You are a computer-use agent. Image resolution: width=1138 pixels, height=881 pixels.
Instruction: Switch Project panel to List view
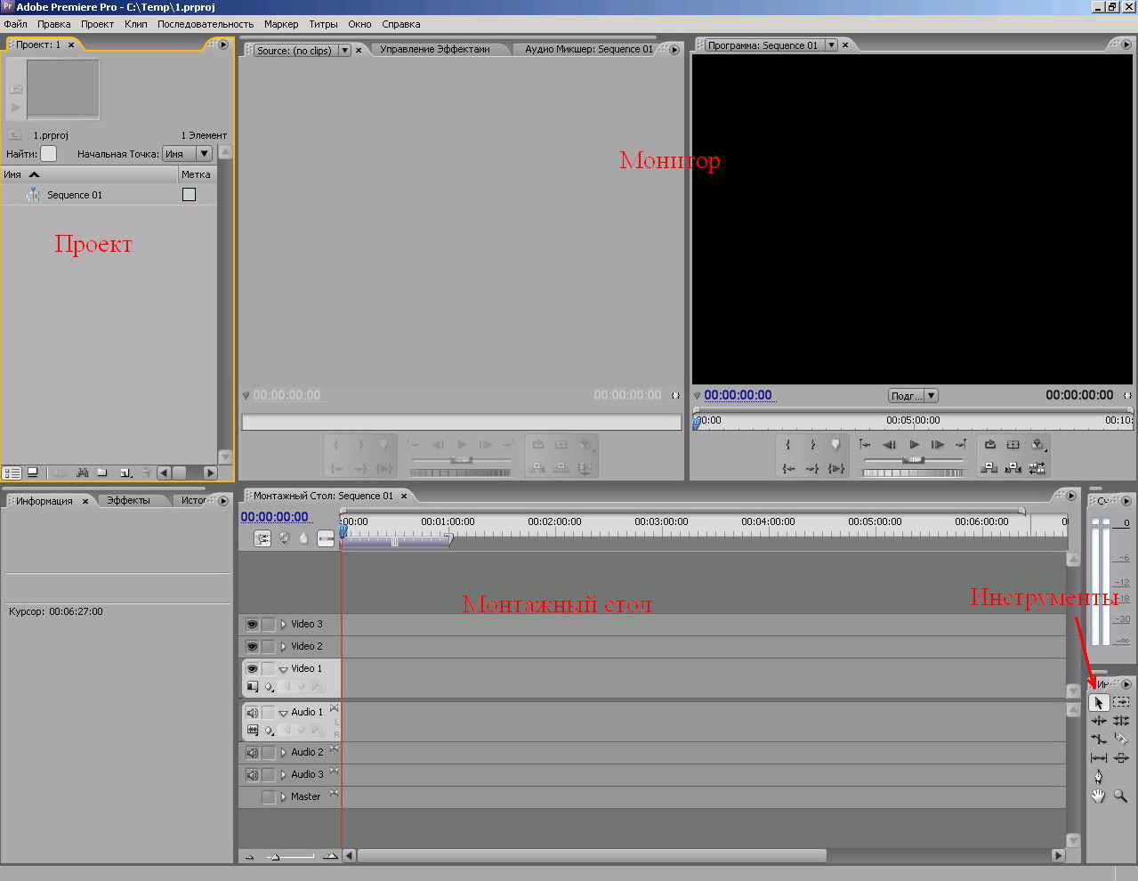(x=12, y=473)
